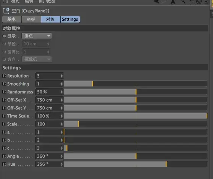Click the keyframe icon next to Randomness
The height and width of the screenshot is (179, 213).
[4, 92]
